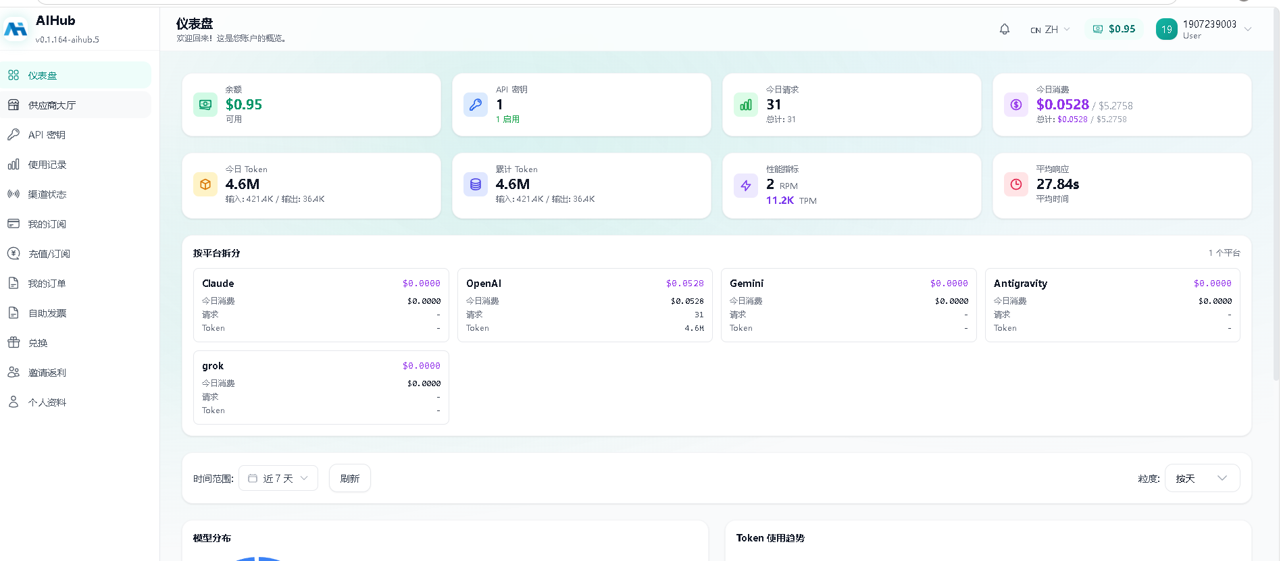Click the balance wallet icon in header
The width and height of the screenshot is (1281, 561).
[x=1097, y=29]
